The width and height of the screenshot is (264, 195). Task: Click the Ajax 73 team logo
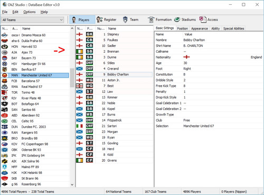point(5,52)
